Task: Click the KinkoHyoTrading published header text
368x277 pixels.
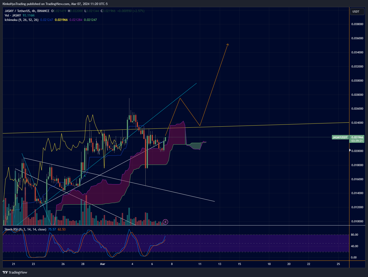Action: pos(55,4)
